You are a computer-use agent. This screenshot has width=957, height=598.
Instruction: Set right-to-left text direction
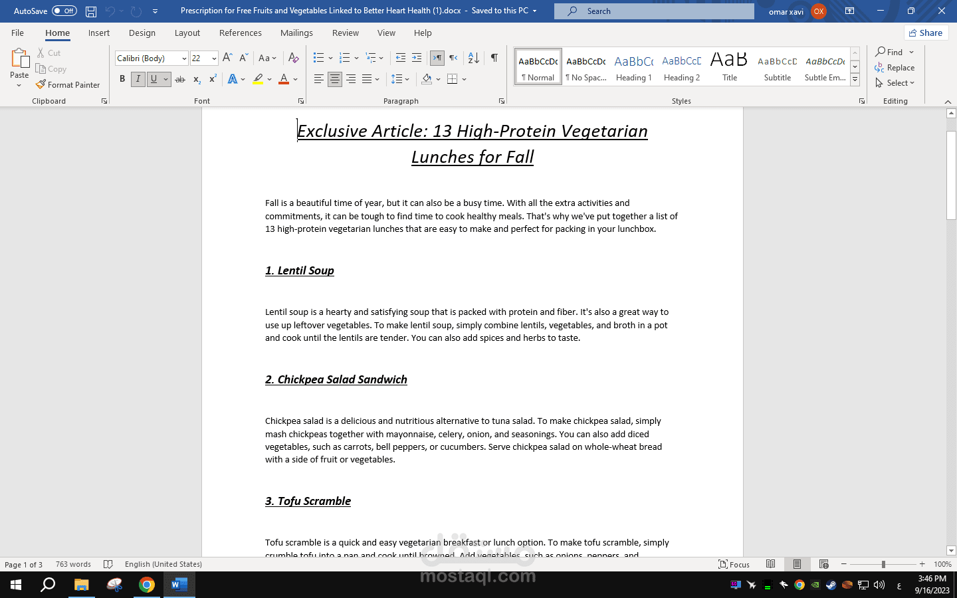pos(453,58)
